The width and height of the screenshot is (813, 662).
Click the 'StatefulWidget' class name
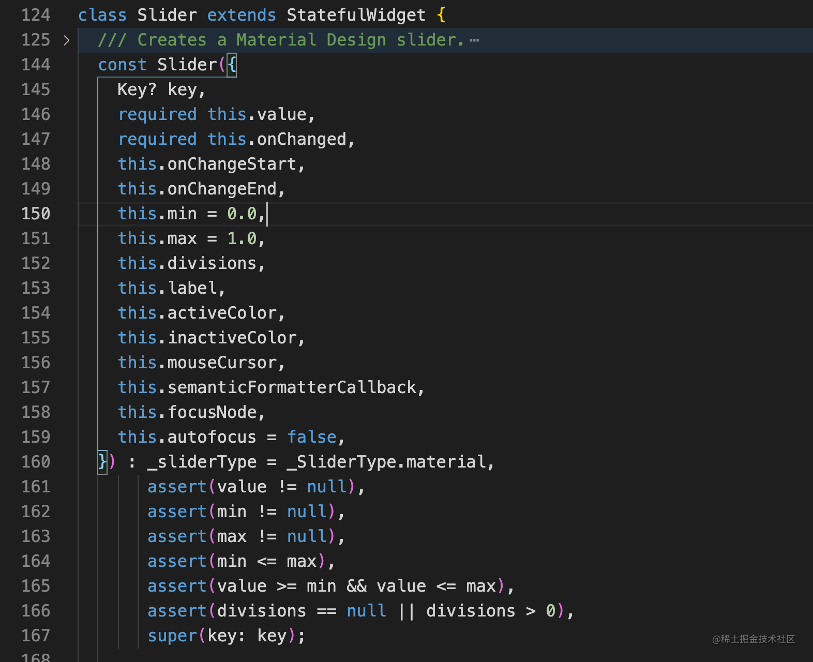[x=356, y=15]
